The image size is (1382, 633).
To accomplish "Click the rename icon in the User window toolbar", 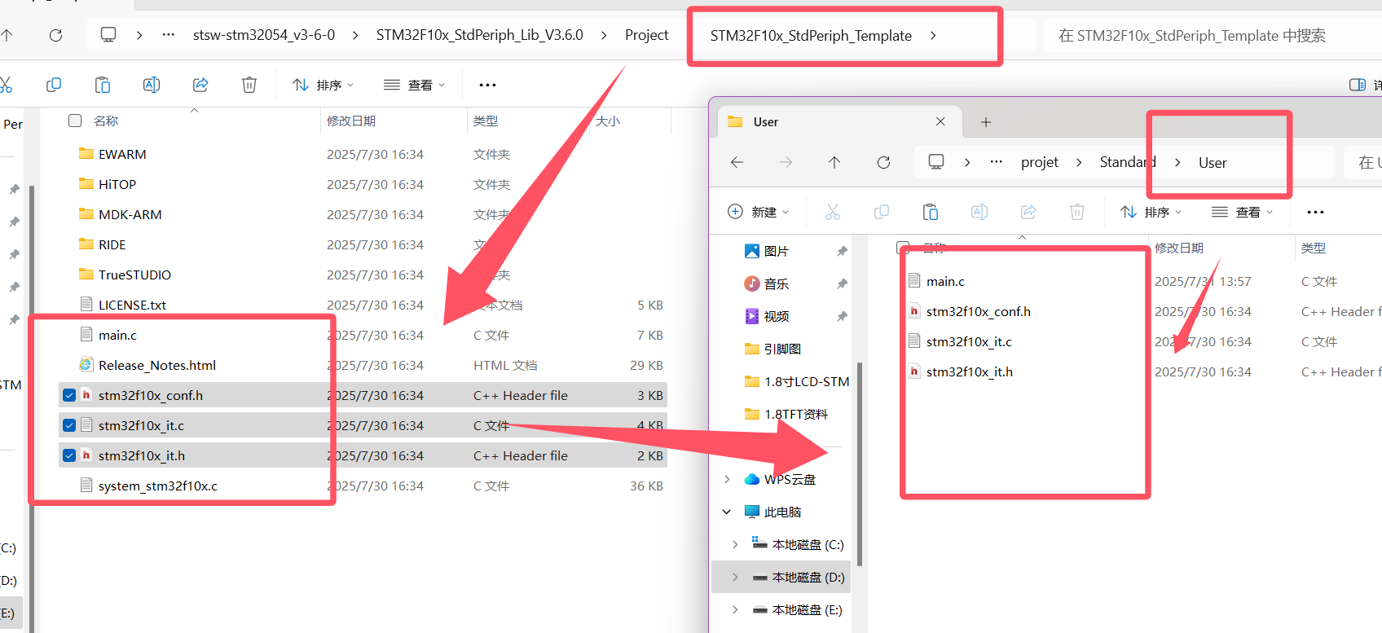I will pyautogui.click(x=979, y=212).
